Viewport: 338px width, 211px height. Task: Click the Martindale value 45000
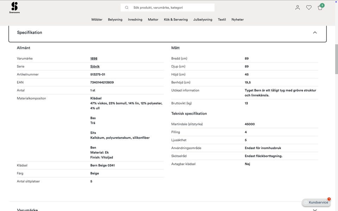pos(250,124)
